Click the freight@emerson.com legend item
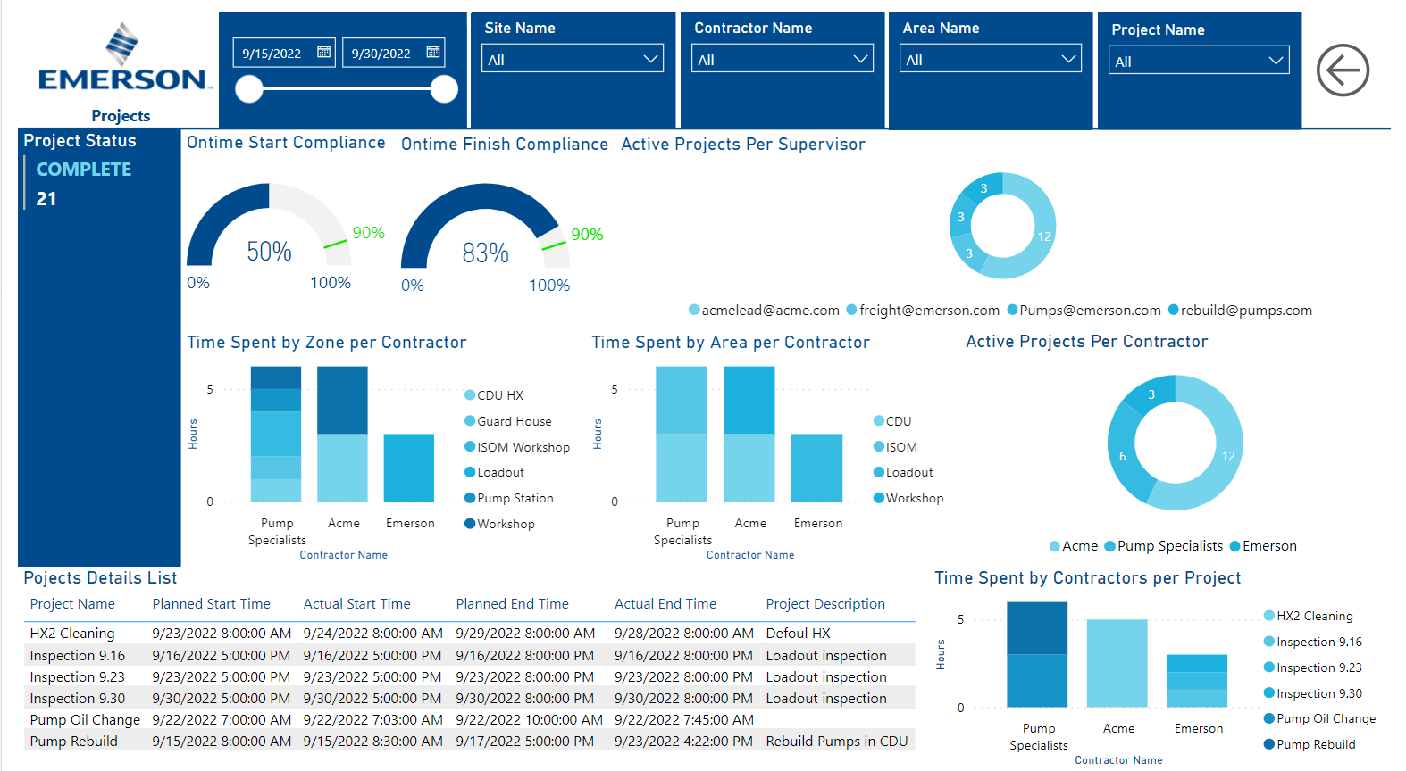Viewport: 1406px width, 771px height. pos(923,311)
